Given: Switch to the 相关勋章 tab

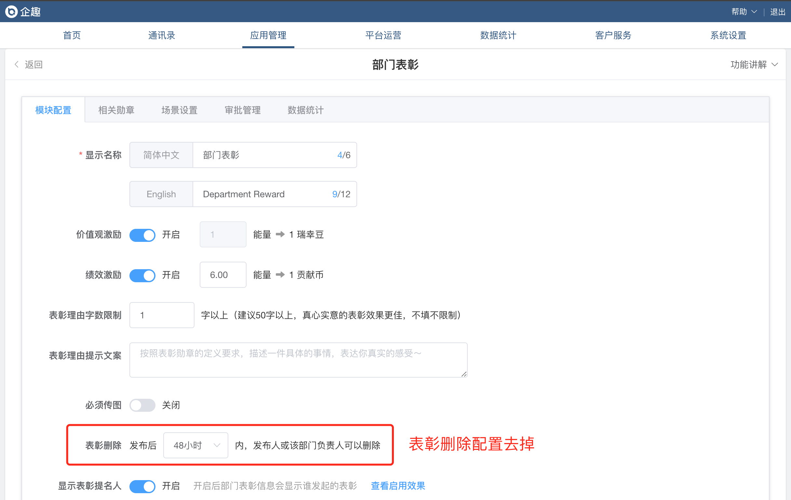Looking at the screenshot, I should point(116,110).
